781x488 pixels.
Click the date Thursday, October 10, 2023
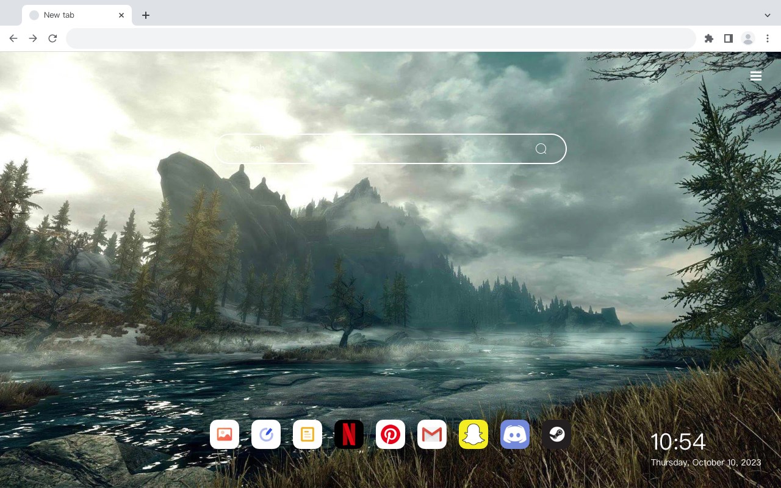click(706, 462)
